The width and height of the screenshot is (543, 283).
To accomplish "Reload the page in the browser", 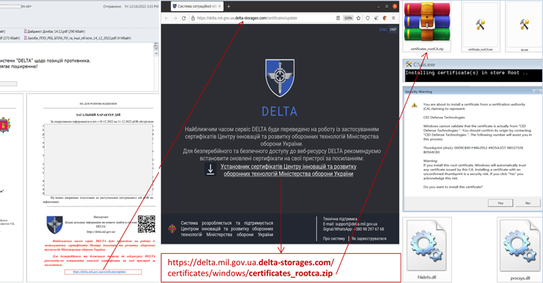I will 184,18.
